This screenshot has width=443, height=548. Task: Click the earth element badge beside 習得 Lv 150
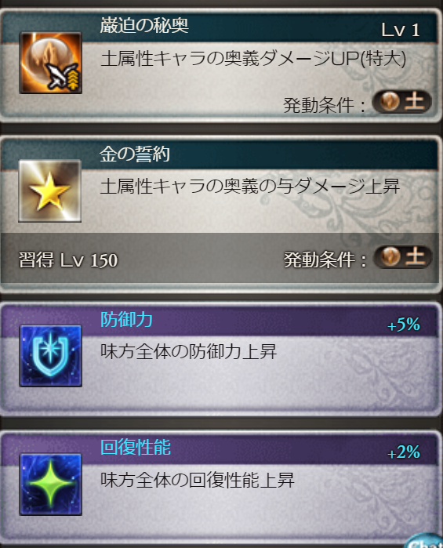[402, 256]
